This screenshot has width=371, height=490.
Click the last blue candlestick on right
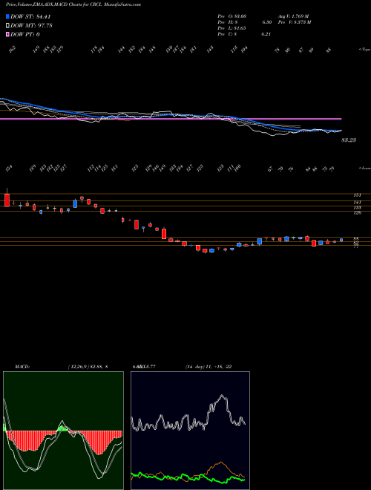[x=341, y=240]
